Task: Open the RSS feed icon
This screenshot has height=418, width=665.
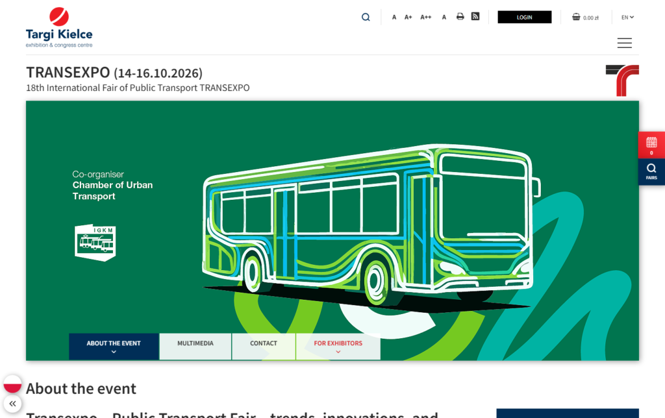Action: tap(475, 17)
